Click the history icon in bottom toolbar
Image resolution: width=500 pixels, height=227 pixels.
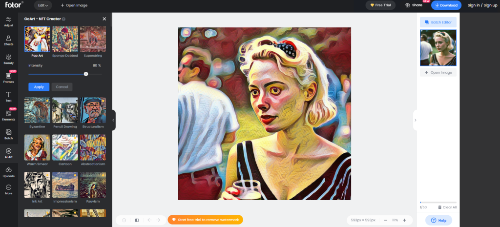click(x=124, y=220)
